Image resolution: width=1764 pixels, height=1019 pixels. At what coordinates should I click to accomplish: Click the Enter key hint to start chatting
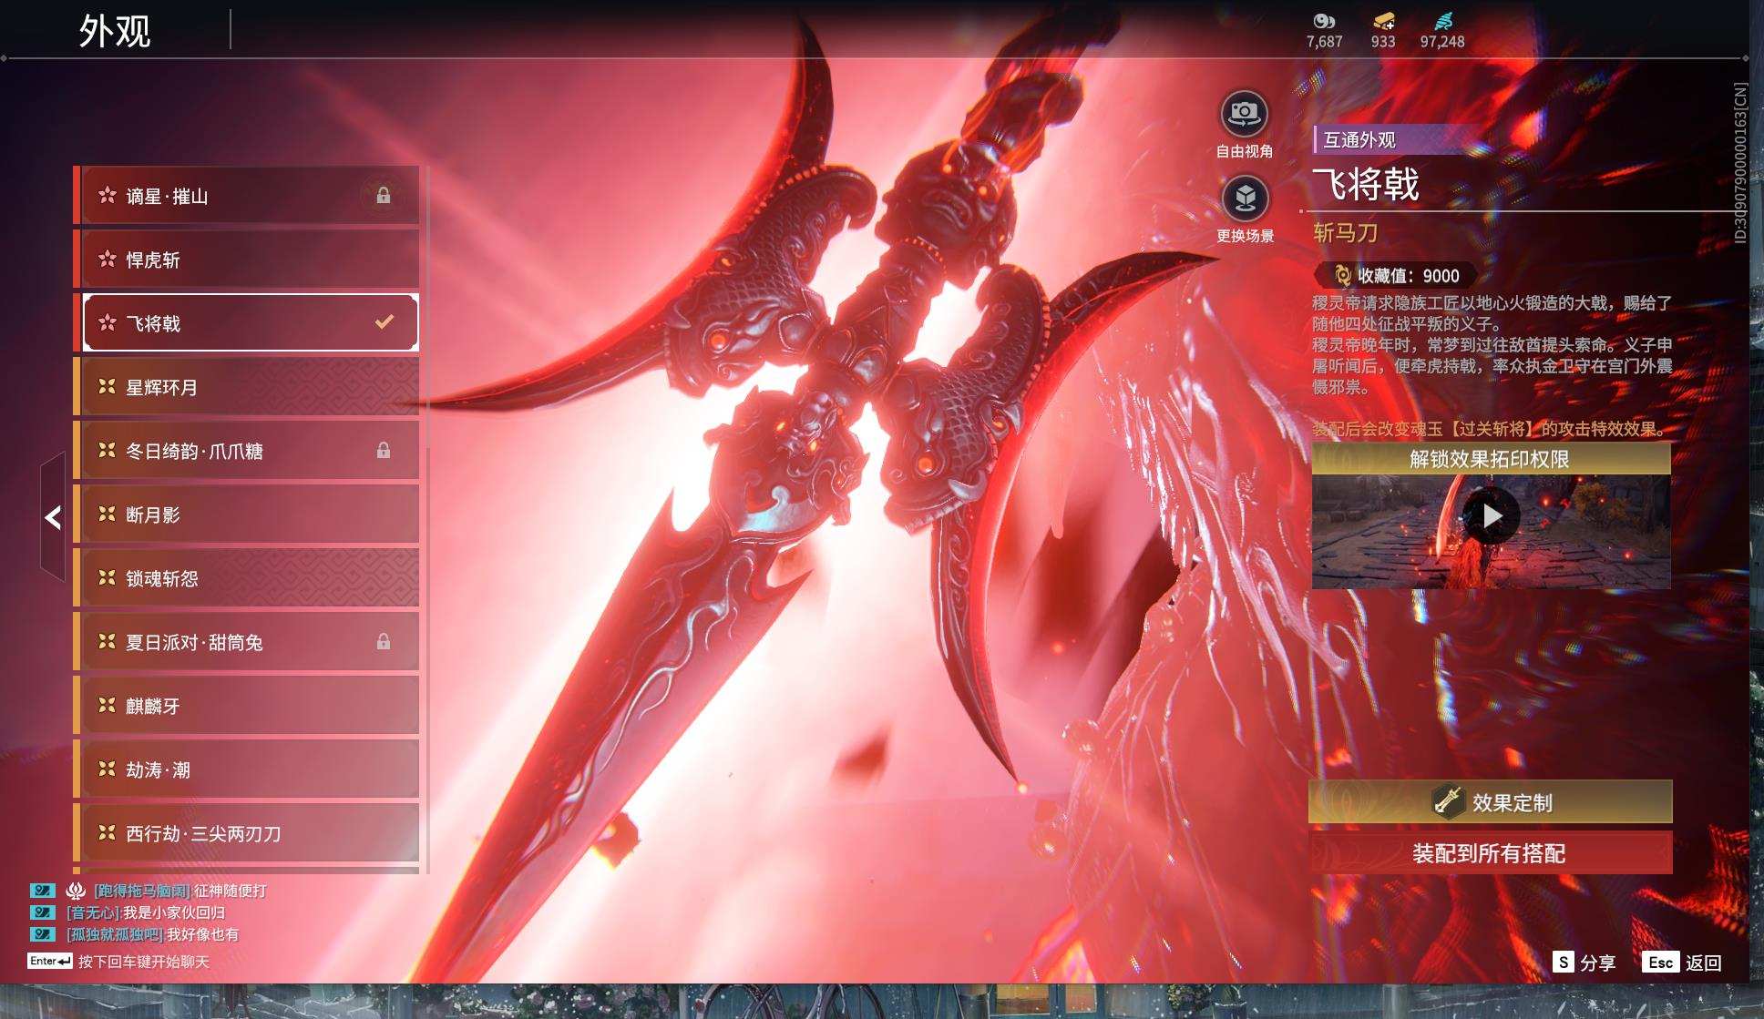pos(50,961)
